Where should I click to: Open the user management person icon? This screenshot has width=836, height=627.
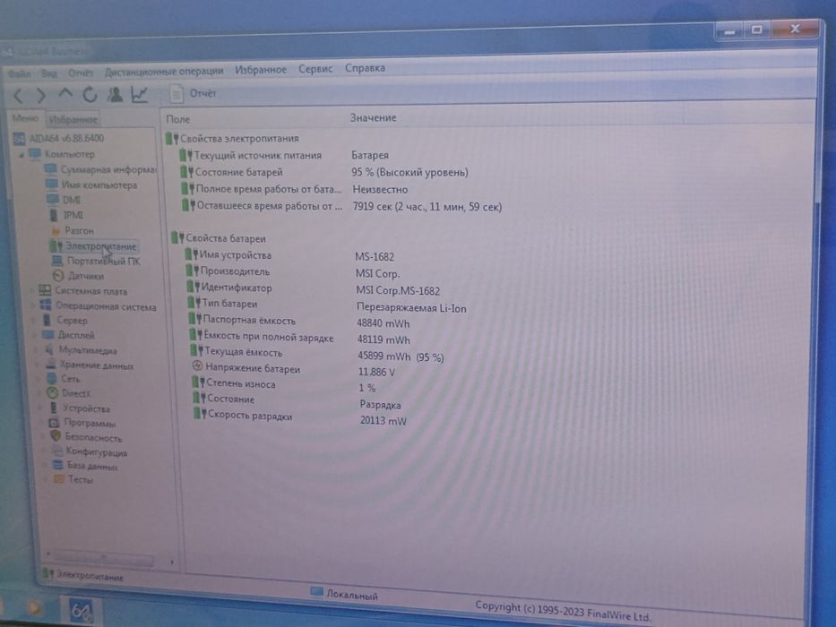click(x=115, y=94)
